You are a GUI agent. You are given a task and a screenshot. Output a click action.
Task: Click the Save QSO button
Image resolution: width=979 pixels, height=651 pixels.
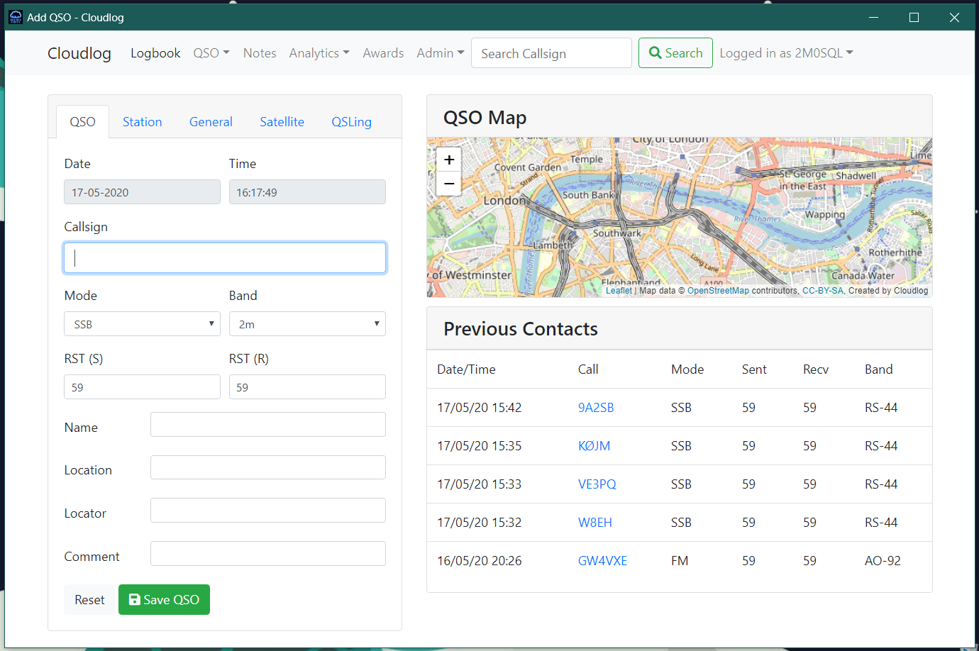point(164,600)
